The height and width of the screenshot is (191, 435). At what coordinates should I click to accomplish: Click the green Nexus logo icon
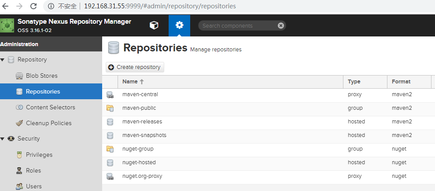pyautogui.click(x=7, y=25)
